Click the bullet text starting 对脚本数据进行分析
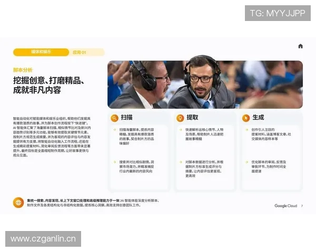The width and height of the screenshot is (316, 252). (204, 169)
